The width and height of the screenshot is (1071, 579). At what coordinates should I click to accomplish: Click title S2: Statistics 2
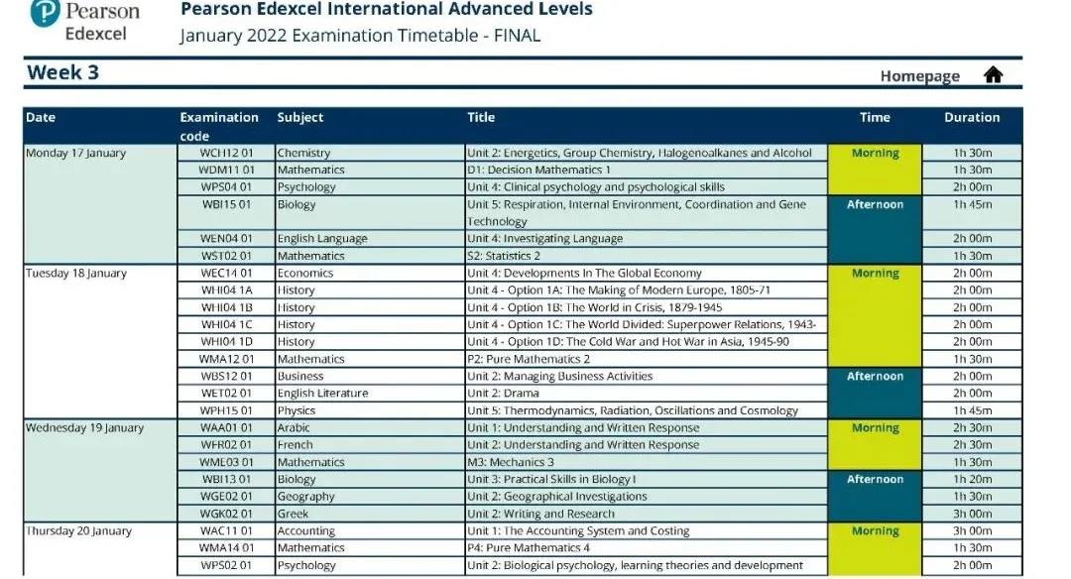pos(504,256)
